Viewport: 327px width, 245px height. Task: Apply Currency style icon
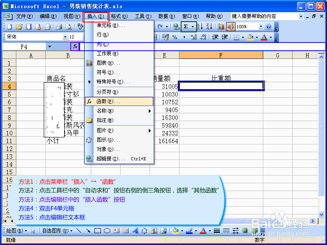tap(166, 37)
